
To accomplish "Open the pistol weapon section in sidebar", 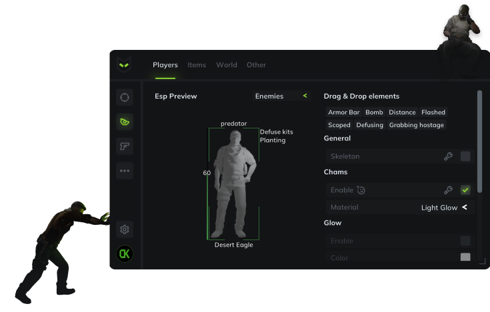I will click(125, 146).
